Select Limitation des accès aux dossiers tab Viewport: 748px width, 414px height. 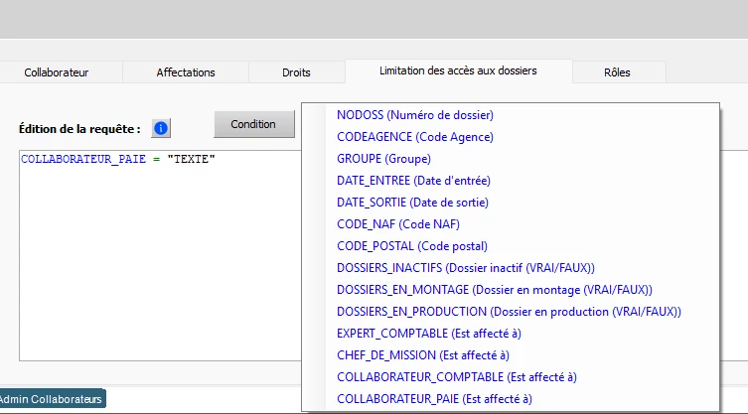click(458, 71)
